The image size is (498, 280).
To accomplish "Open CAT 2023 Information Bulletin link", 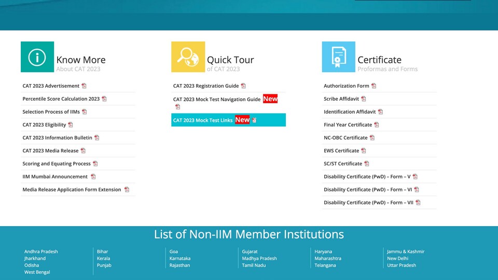I will point(57,137).
